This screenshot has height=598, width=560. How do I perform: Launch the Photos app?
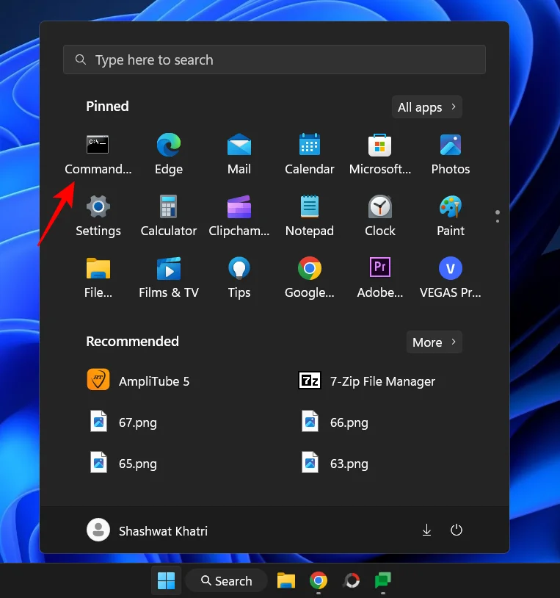(x=451, y=154)
